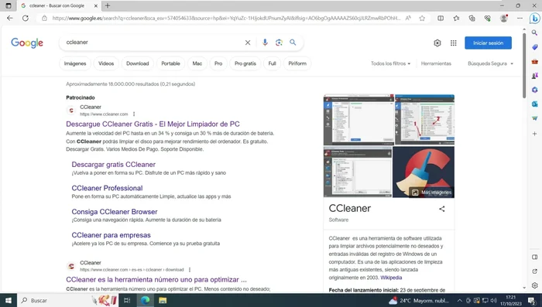This screenshot has width=542, height=307.
Task: Expand the Todos los filtros dropdown
Action: pyautogui.click(x=390, y=63)
